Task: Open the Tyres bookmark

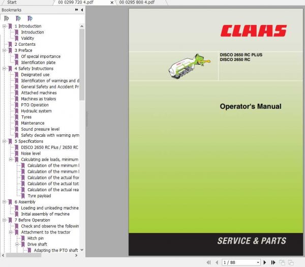Action: coord(26,117)
